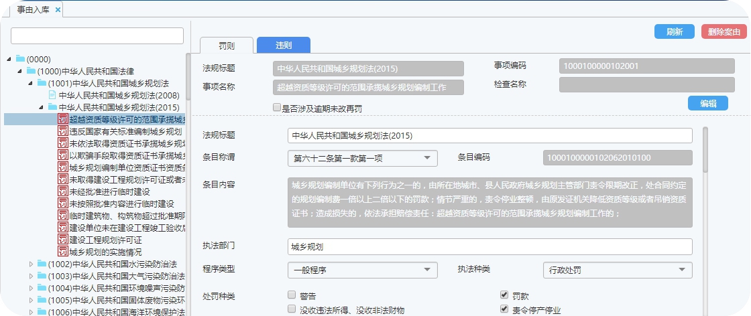This screenshot has height=316, width=751.
Task: Click the penalty icon beside 城乡规划的实施情况
Action: pyautogui.click(x=63, y=252)
